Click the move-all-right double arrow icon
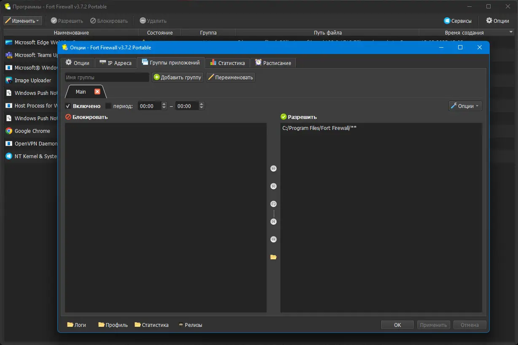This screenshot has width=518, height=345. point(273,168)
